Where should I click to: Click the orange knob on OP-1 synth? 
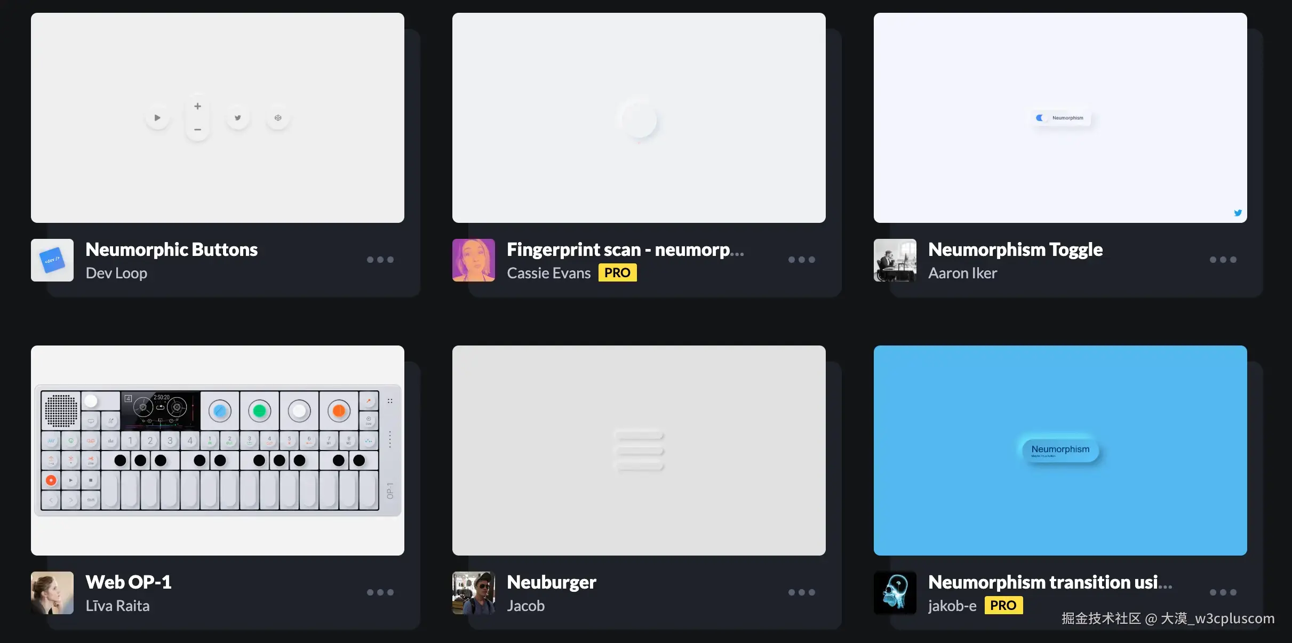(339, 411)
